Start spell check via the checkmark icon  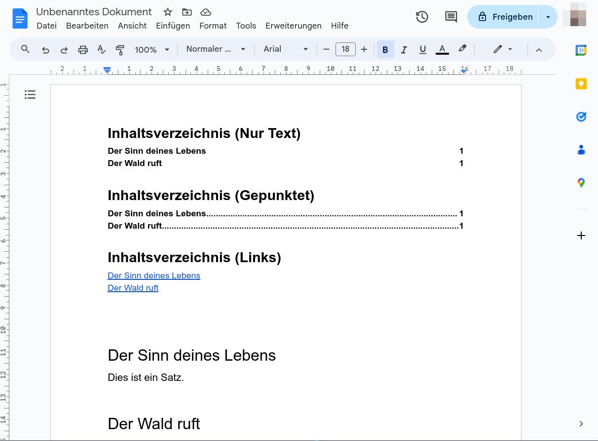point(101,49)
